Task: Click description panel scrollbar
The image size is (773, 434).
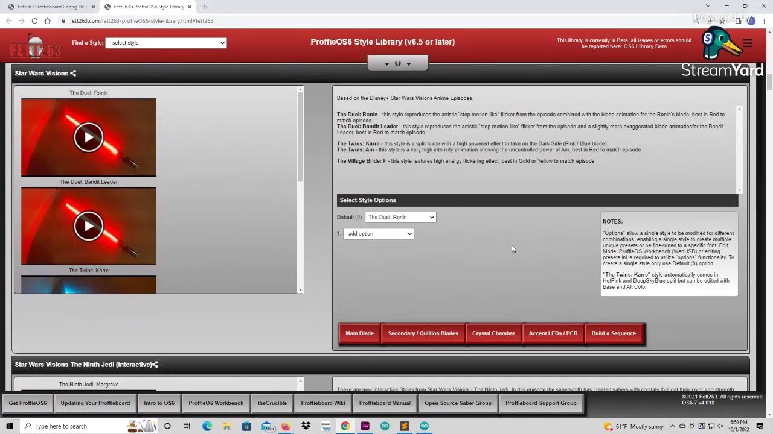Action: pyautogui.click(x=739, y=149)
